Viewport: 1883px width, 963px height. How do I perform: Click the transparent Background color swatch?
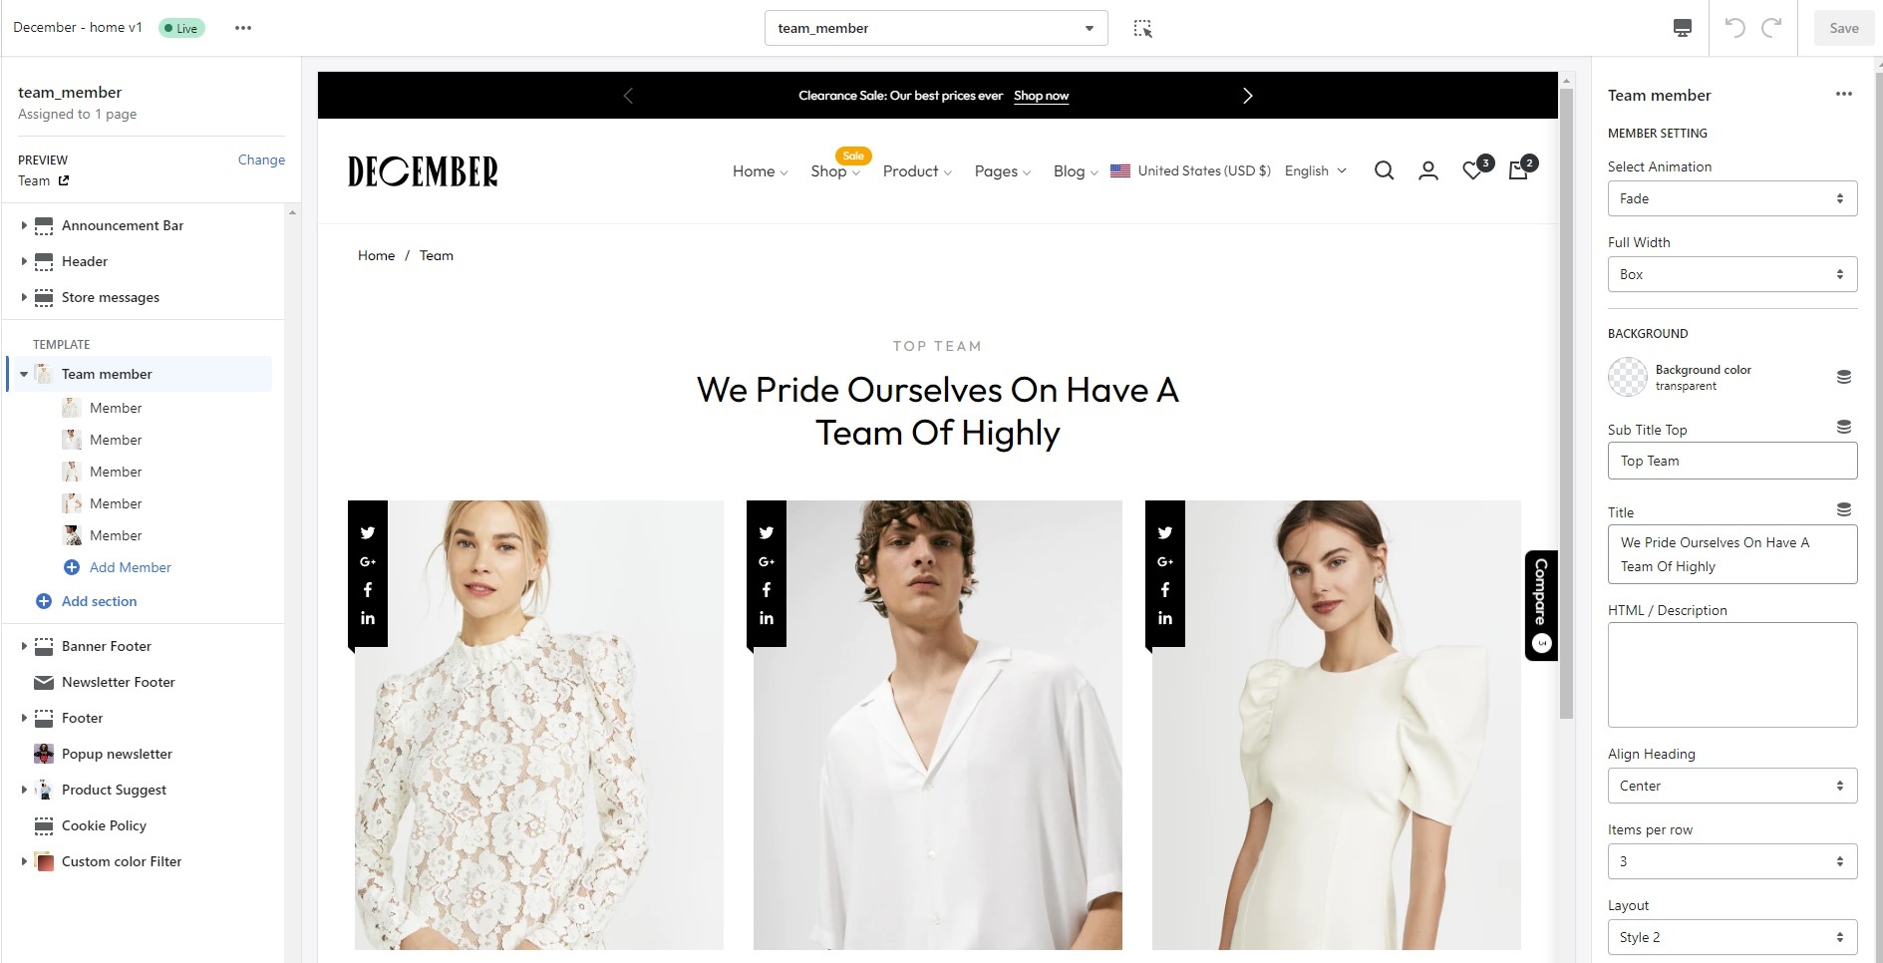[1628, 377]
